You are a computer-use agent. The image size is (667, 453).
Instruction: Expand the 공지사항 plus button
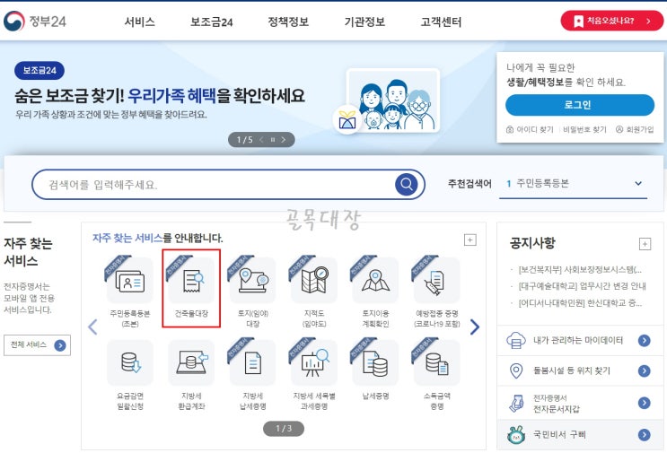click(645, 244)
